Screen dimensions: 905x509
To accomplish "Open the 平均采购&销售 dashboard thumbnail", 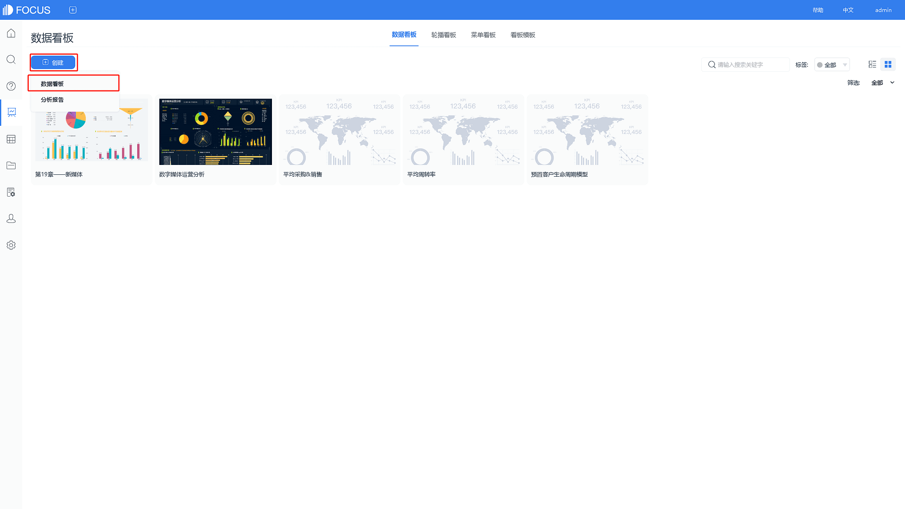I will click(x=339, y=131).
